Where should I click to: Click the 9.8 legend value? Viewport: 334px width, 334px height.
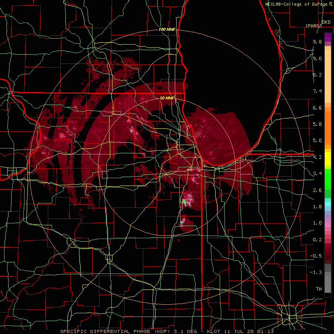click(x=317, y=42)
